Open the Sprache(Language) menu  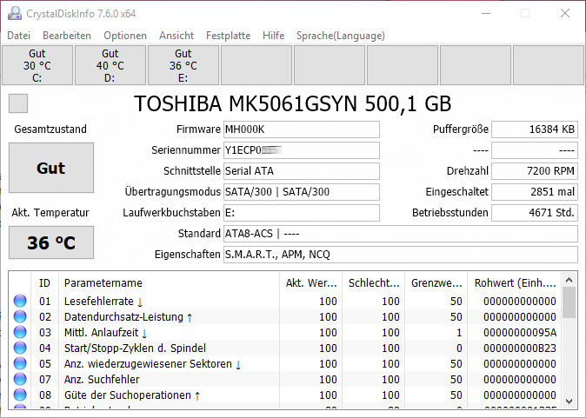pyautogui.click(x=341, y=36)
